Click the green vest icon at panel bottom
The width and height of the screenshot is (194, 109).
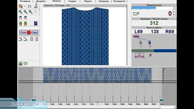pyautogui.click(x=21, y=64)
